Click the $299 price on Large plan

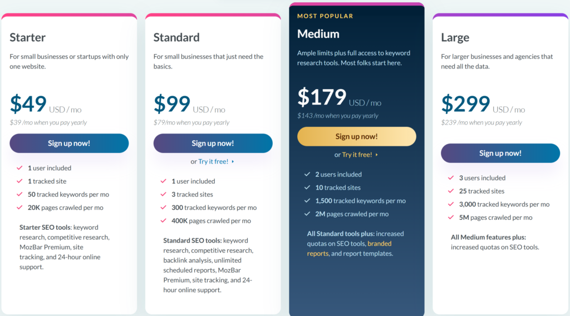(x=466, y=103)
